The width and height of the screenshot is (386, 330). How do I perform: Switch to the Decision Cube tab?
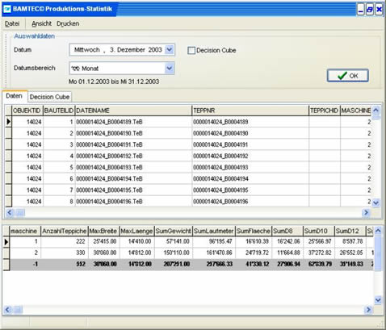point(49,97)
